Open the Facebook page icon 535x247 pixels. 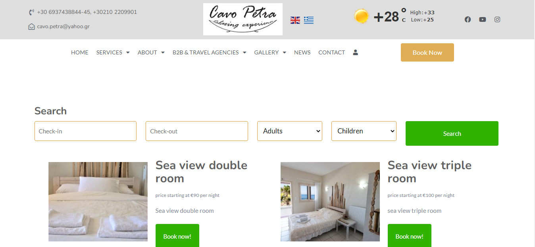468,19
